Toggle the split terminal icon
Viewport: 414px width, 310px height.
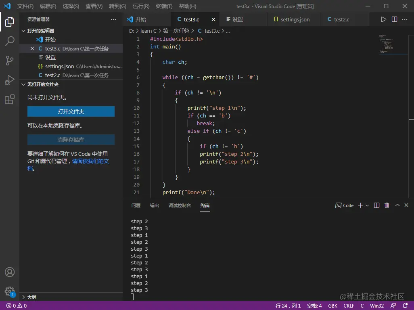pos(376,205)
